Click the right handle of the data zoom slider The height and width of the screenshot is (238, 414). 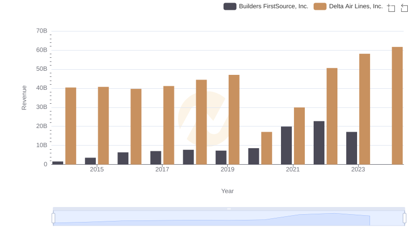405,218
